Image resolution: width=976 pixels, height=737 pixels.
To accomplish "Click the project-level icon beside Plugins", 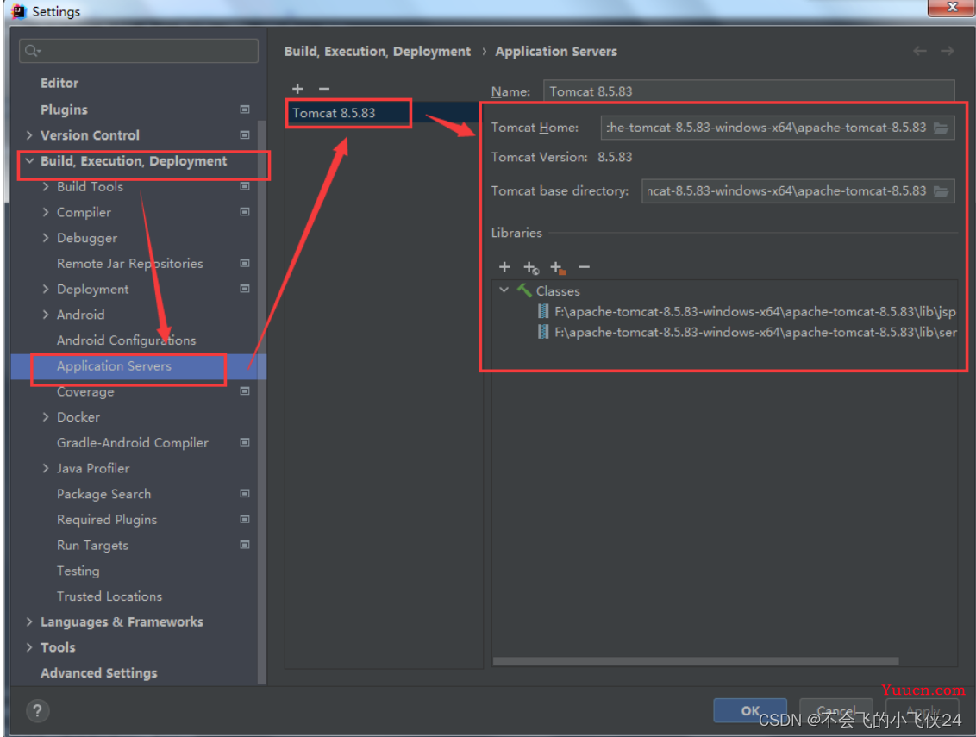I will [245, 109].
